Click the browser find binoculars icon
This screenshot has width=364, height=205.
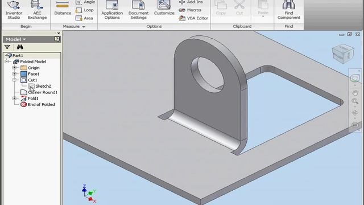(x=20, y=47)
